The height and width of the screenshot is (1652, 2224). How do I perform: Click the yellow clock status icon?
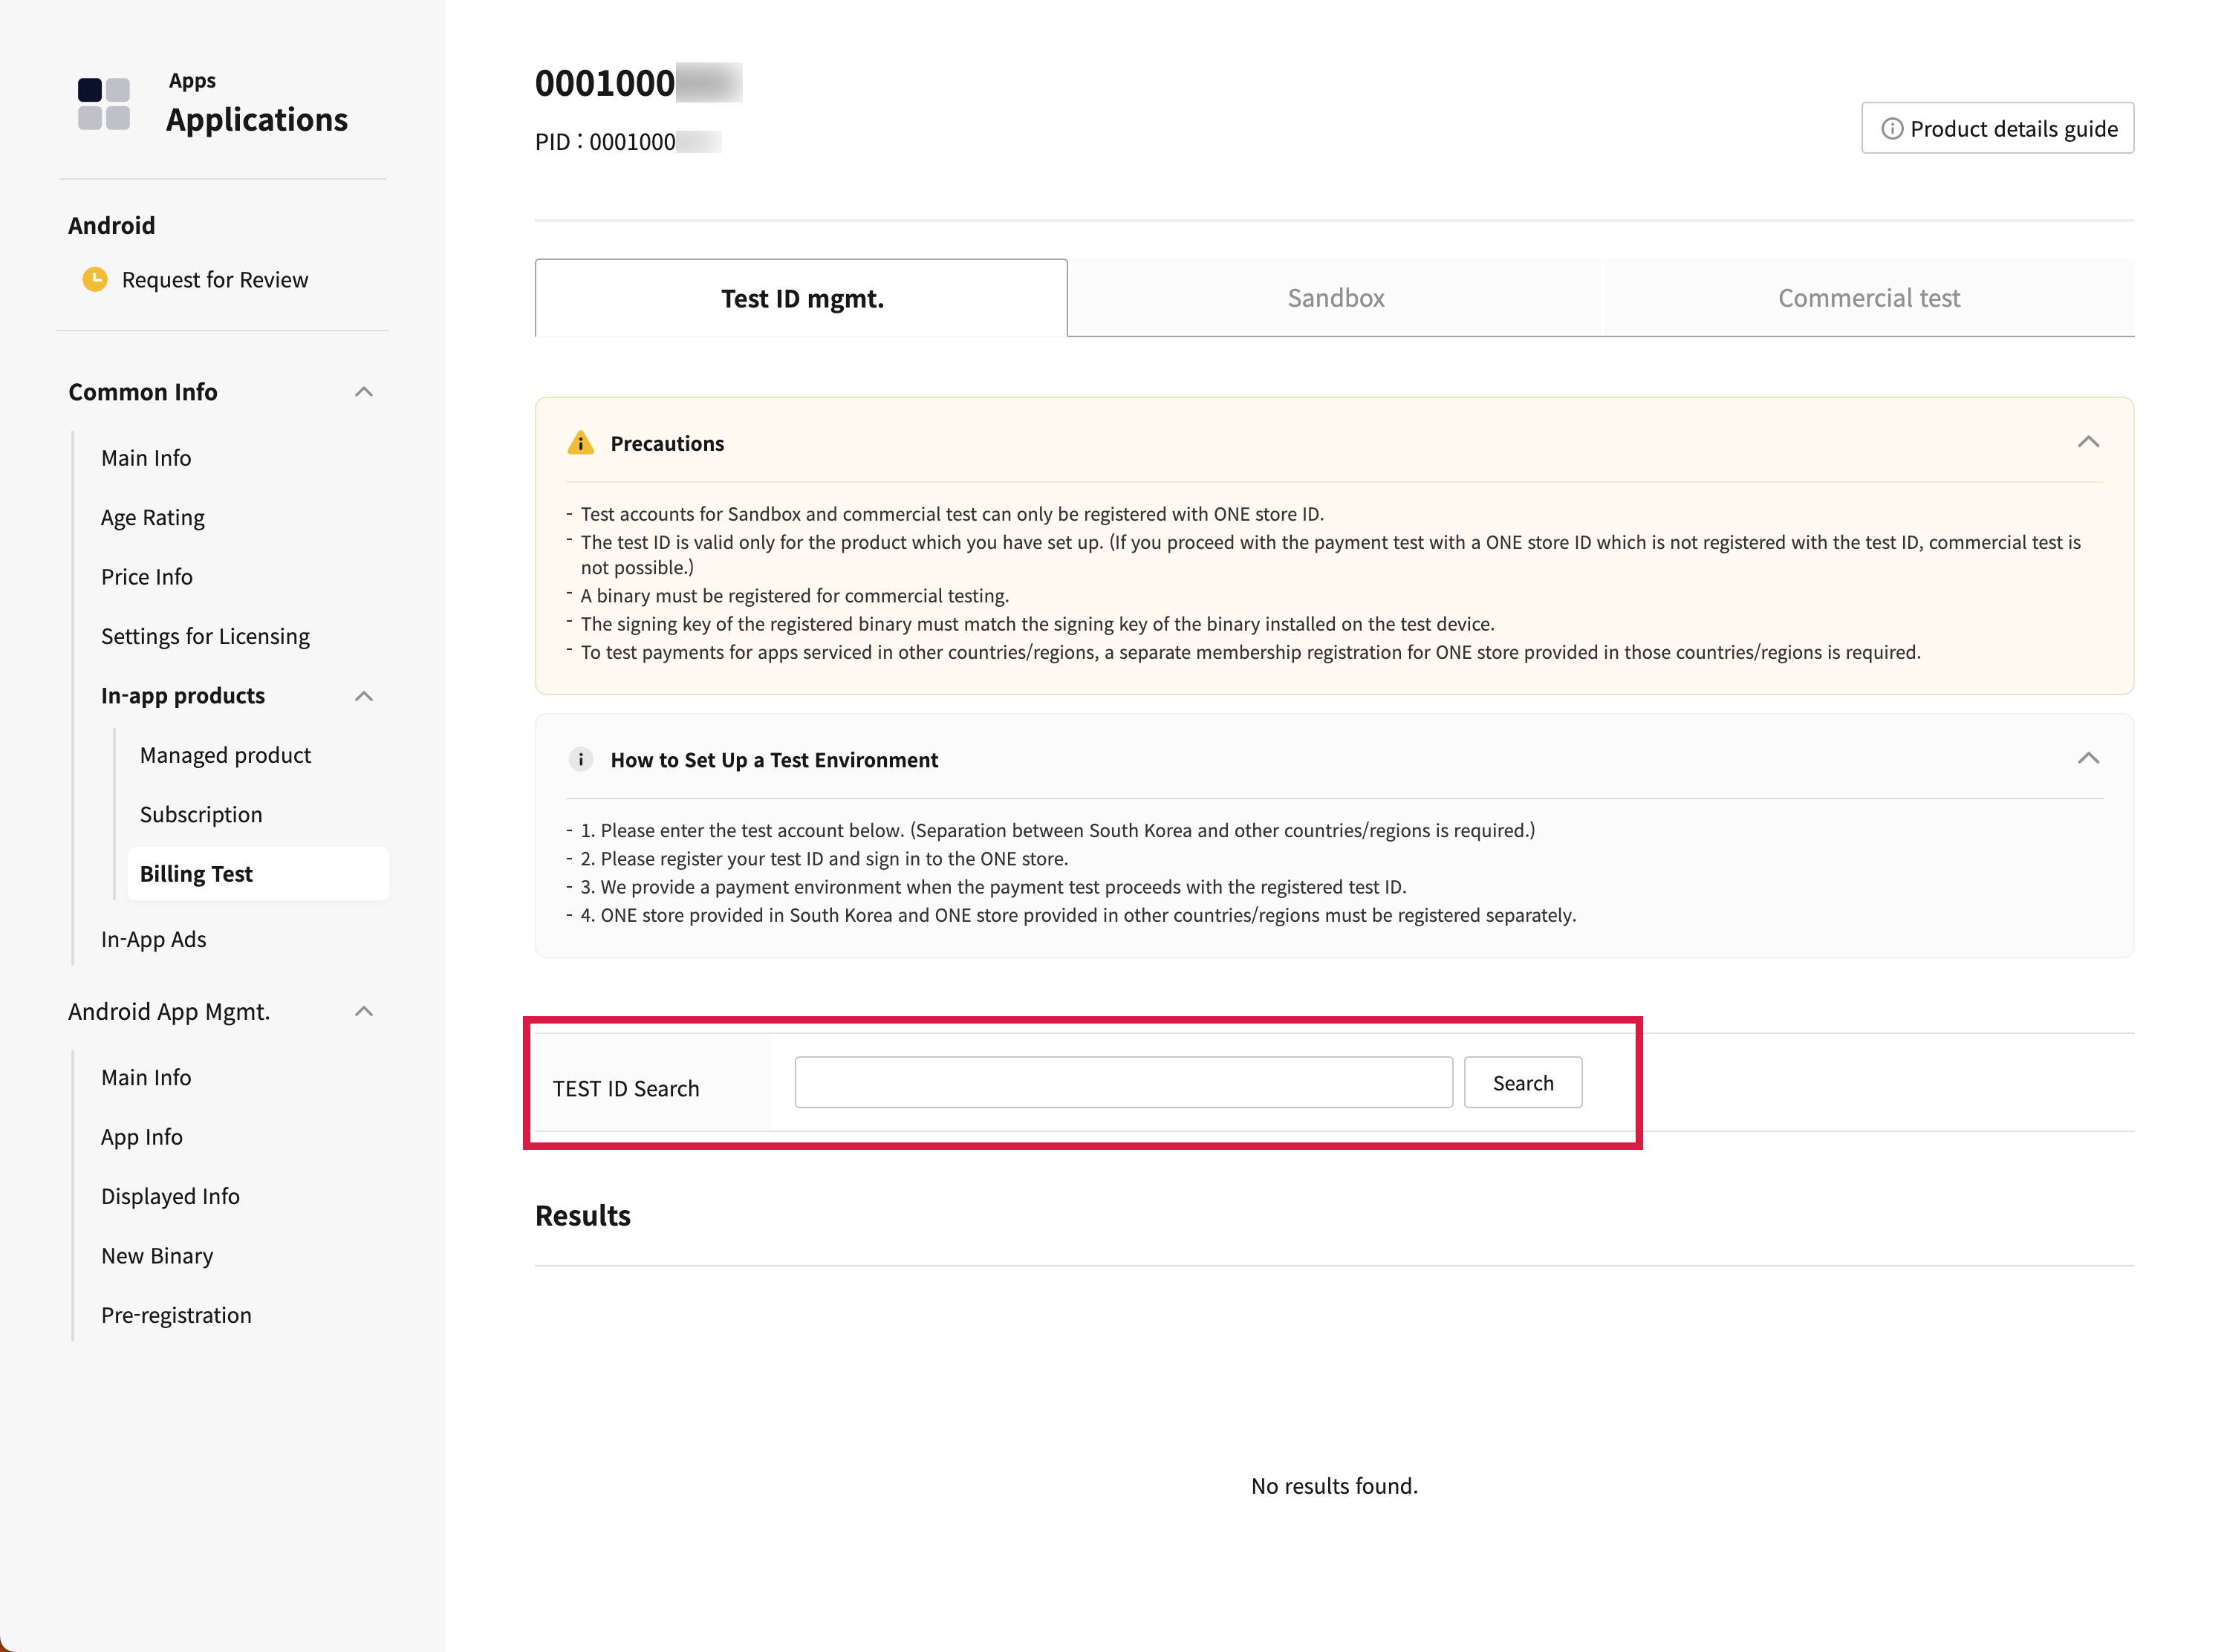[x=95, y=279]
